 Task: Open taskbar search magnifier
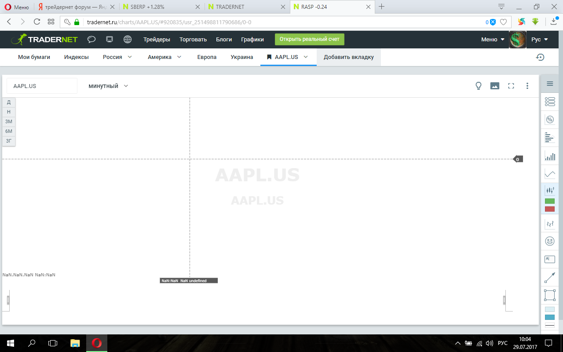click(x=32, y=343)
